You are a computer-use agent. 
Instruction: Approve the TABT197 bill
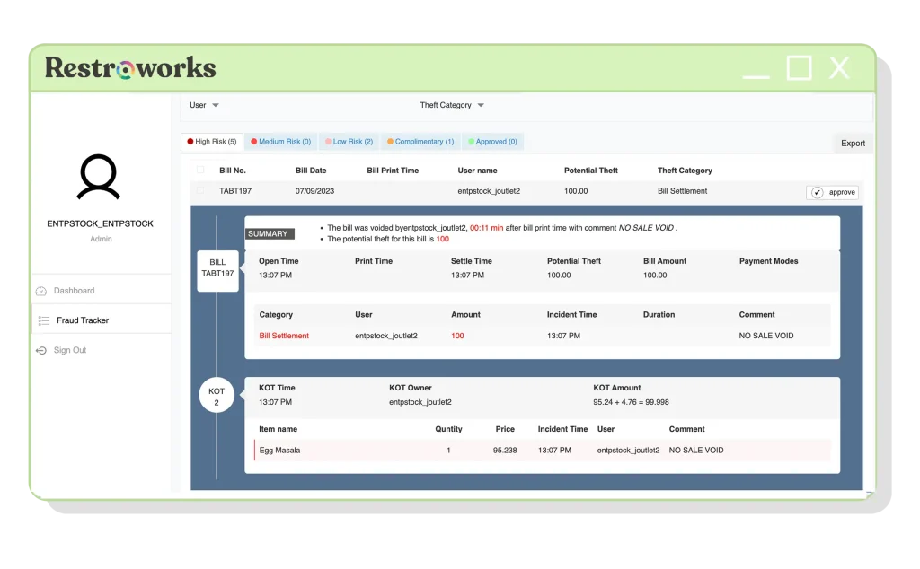[x=831, y=191]
